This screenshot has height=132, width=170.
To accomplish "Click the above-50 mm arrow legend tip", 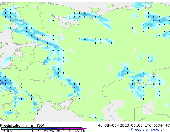I will tap(85, 128).
